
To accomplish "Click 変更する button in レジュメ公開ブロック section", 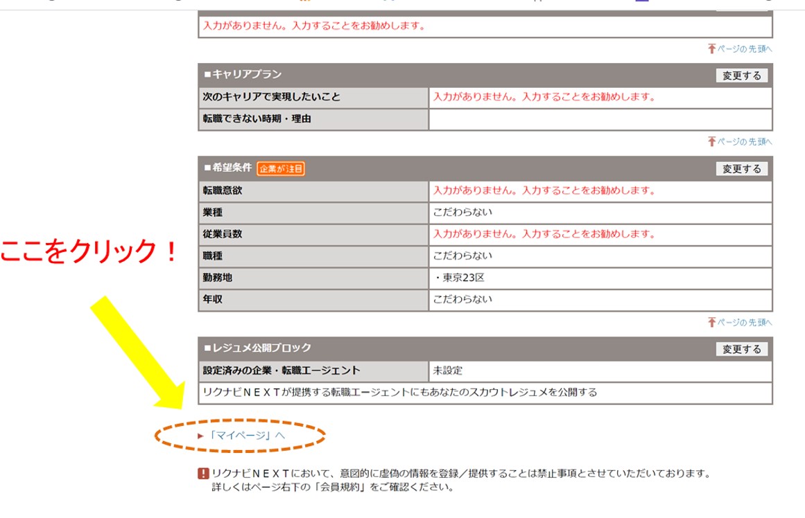I will pyautogui.click(x=741, y=349).
